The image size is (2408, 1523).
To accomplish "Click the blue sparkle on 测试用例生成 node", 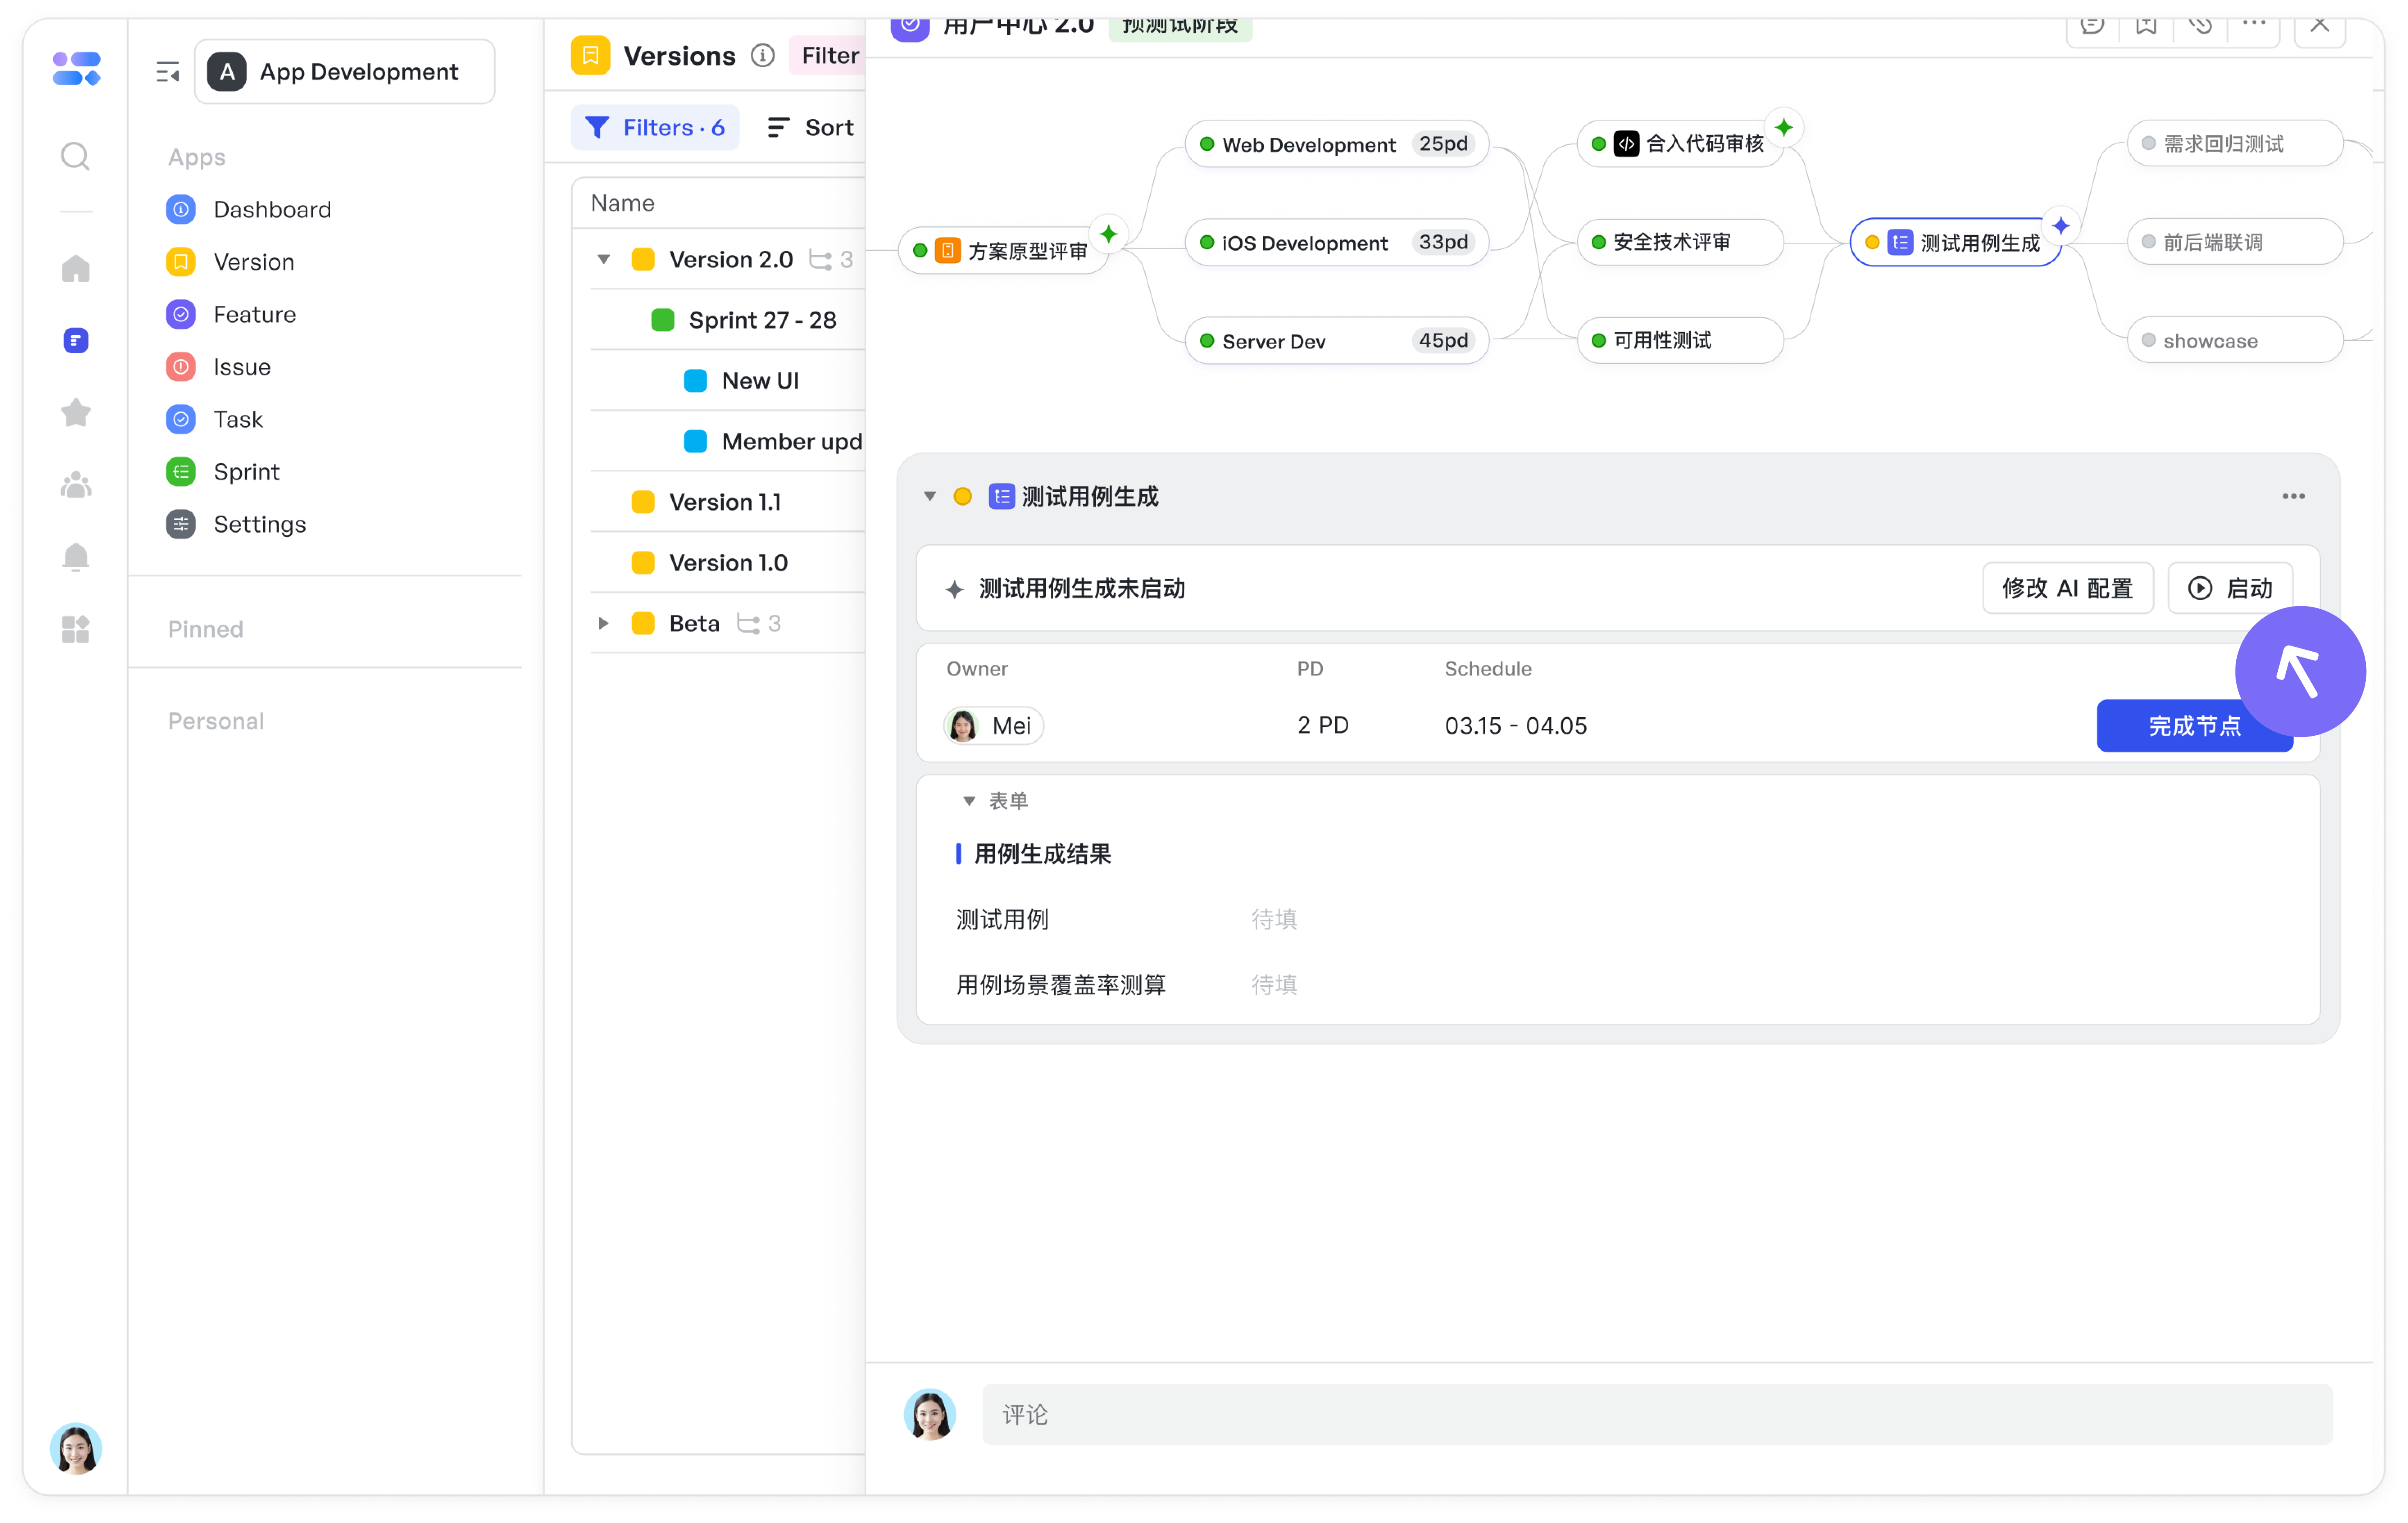I will 2060,226.
